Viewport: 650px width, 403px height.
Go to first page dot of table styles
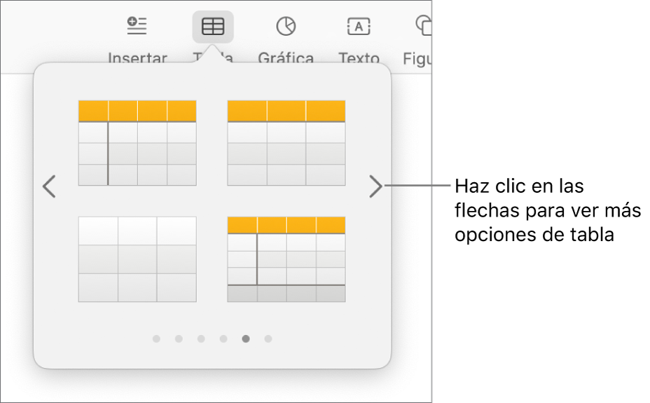[156, 339]
